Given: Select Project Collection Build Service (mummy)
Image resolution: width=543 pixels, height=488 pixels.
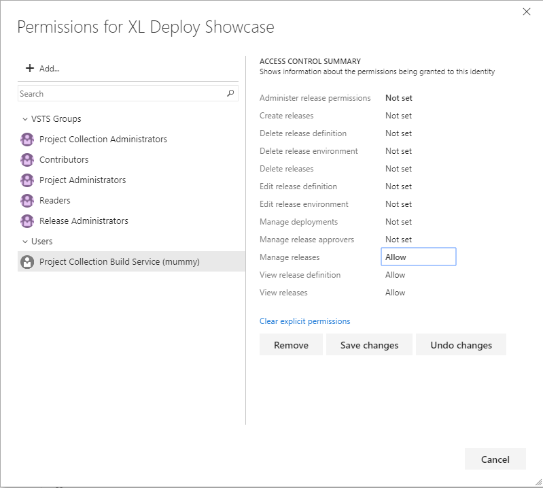Looking at the screenshot, I should click(x=131, y=261).
